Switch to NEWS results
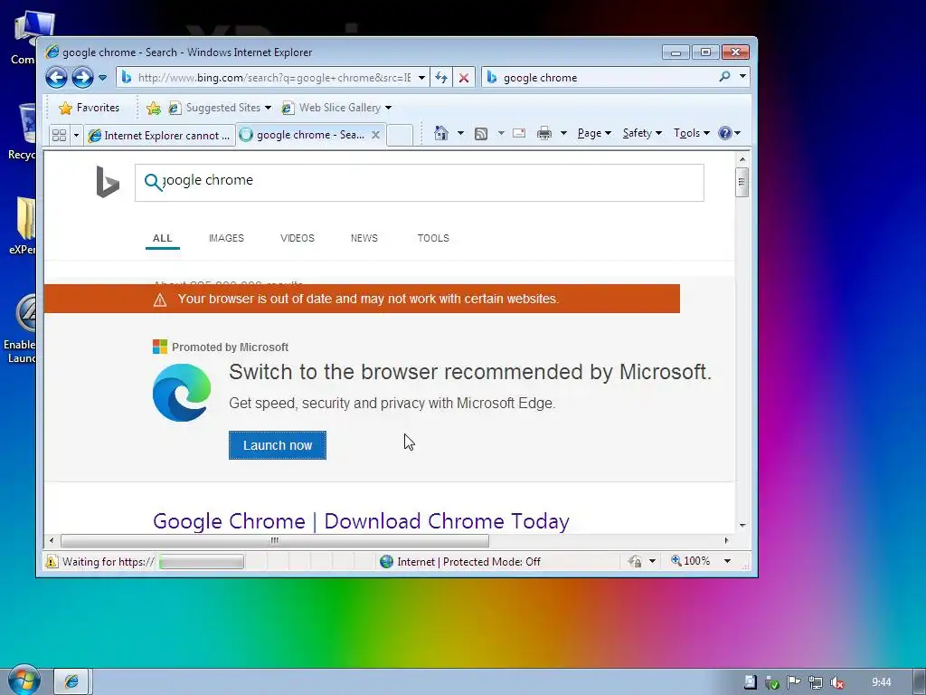This screenshot has height=695, width=926. coord(364,238)
